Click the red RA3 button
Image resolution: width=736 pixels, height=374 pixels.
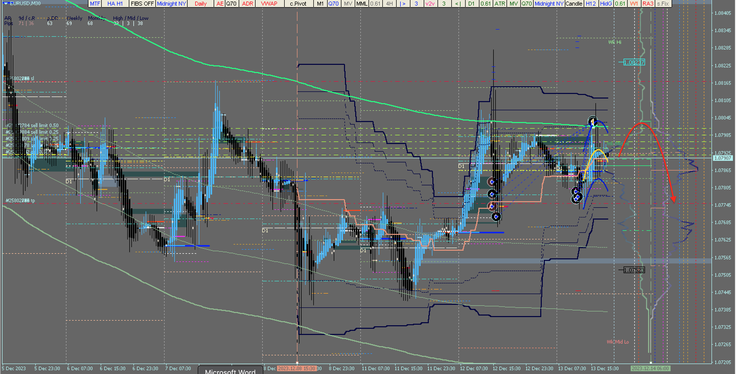[x=648, y=4]
